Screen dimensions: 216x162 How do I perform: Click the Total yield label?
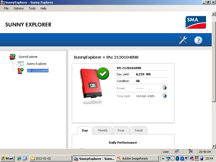(x=123, y=96)
